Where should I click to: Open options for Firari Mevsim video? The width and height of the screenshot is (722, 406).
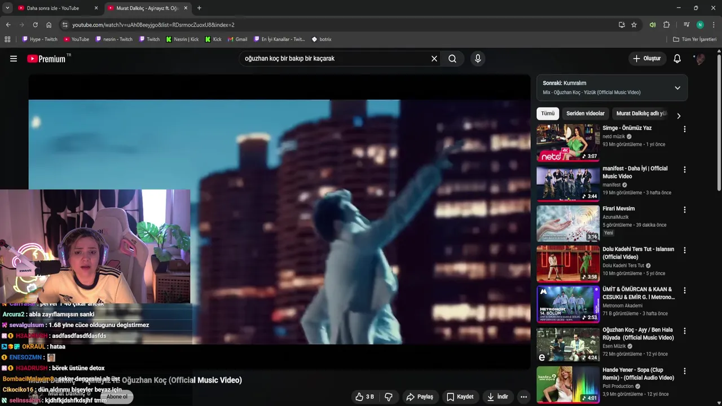685,210
